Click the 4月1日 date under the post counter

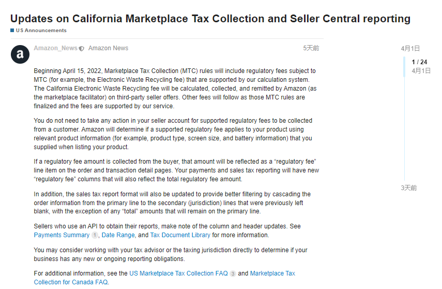coord(421,70)
